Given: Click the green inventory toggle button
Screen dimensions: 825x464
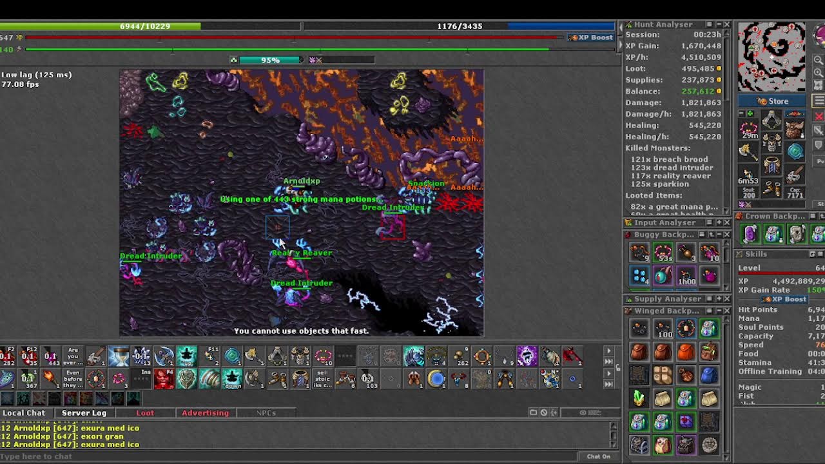Looking at the screenshot, I should pyautogui.click(x=750, y=114).
